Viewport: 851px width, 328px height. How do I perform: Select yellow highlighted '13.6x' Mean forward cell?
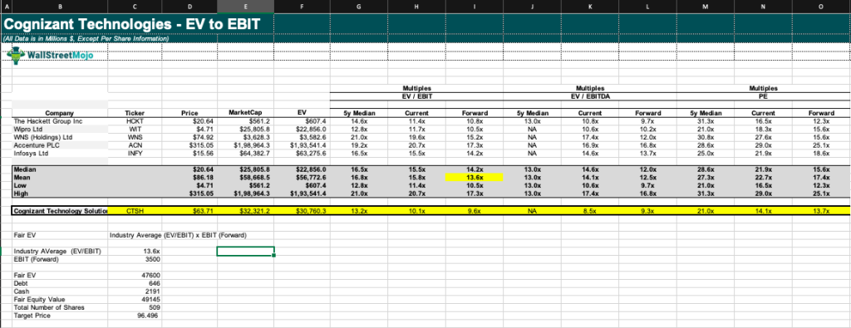(475, 177)
